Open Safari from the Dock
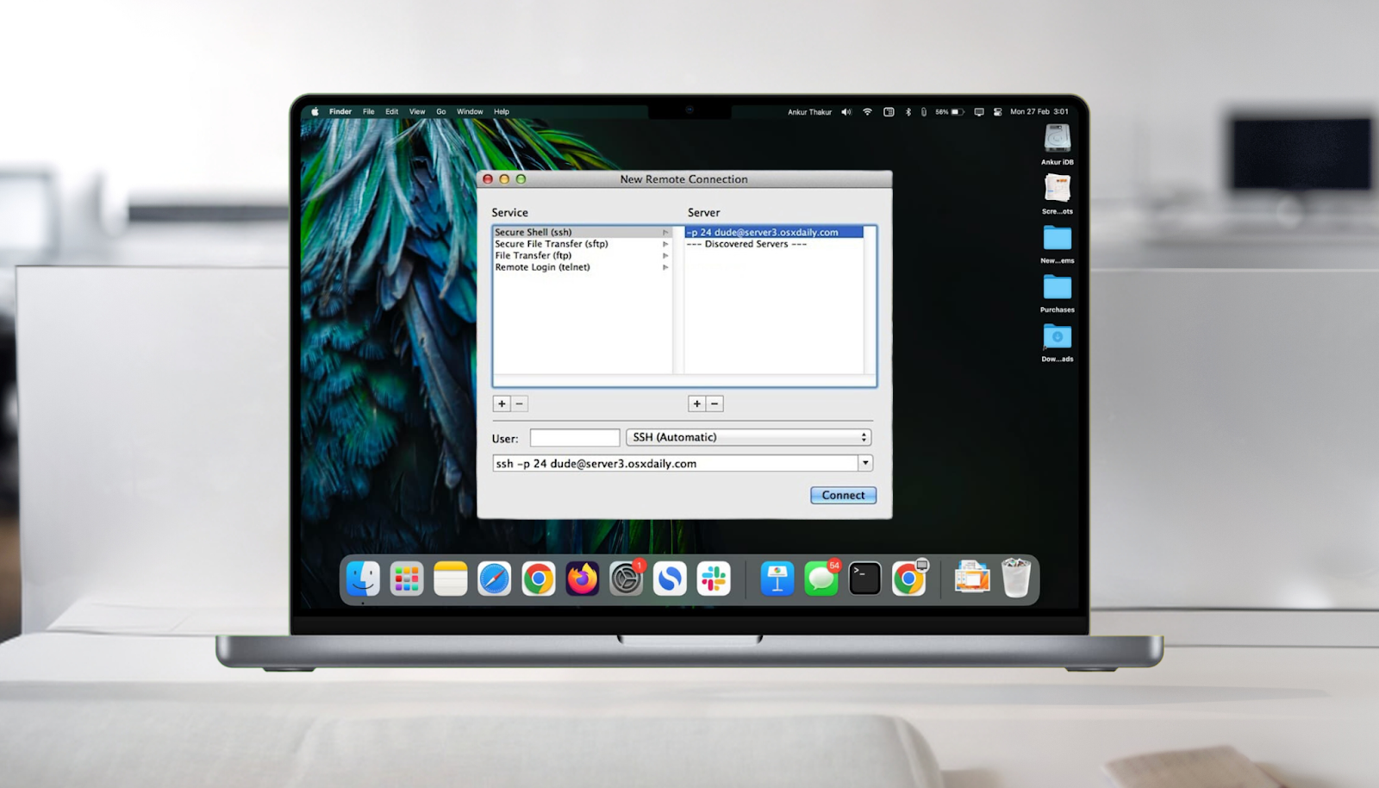 tap(494, 579)
